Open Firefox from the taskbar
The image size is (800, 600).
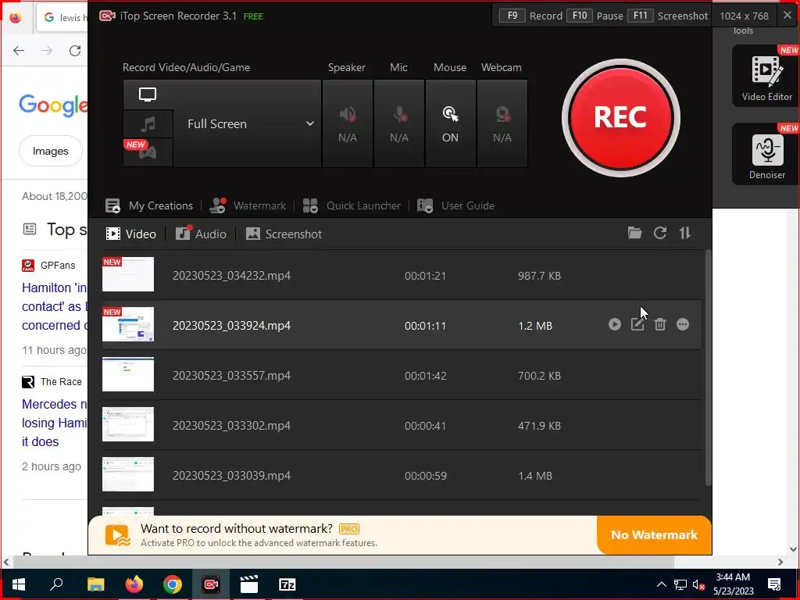pyautogui.click(x=134, y=584)
